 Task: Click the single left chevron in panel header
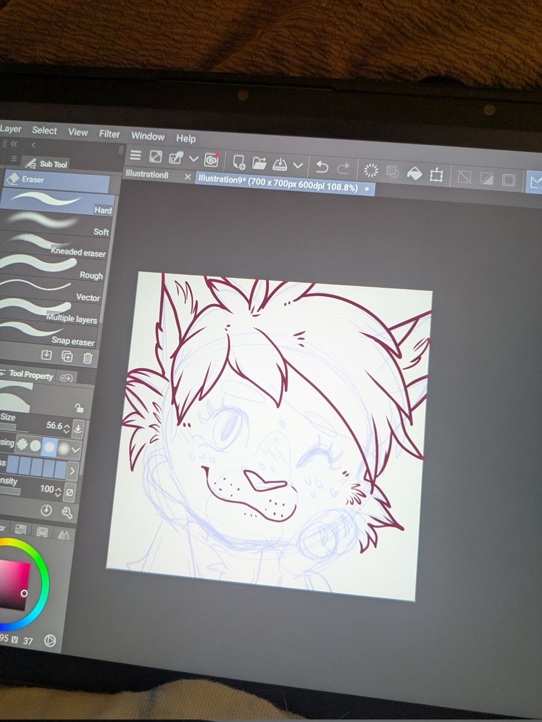click(34, 145)
